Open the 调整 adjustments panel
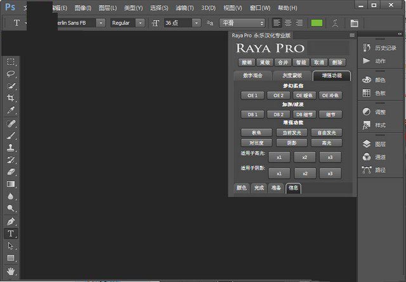Screen dimensions: 406x282 coord(374,112)
